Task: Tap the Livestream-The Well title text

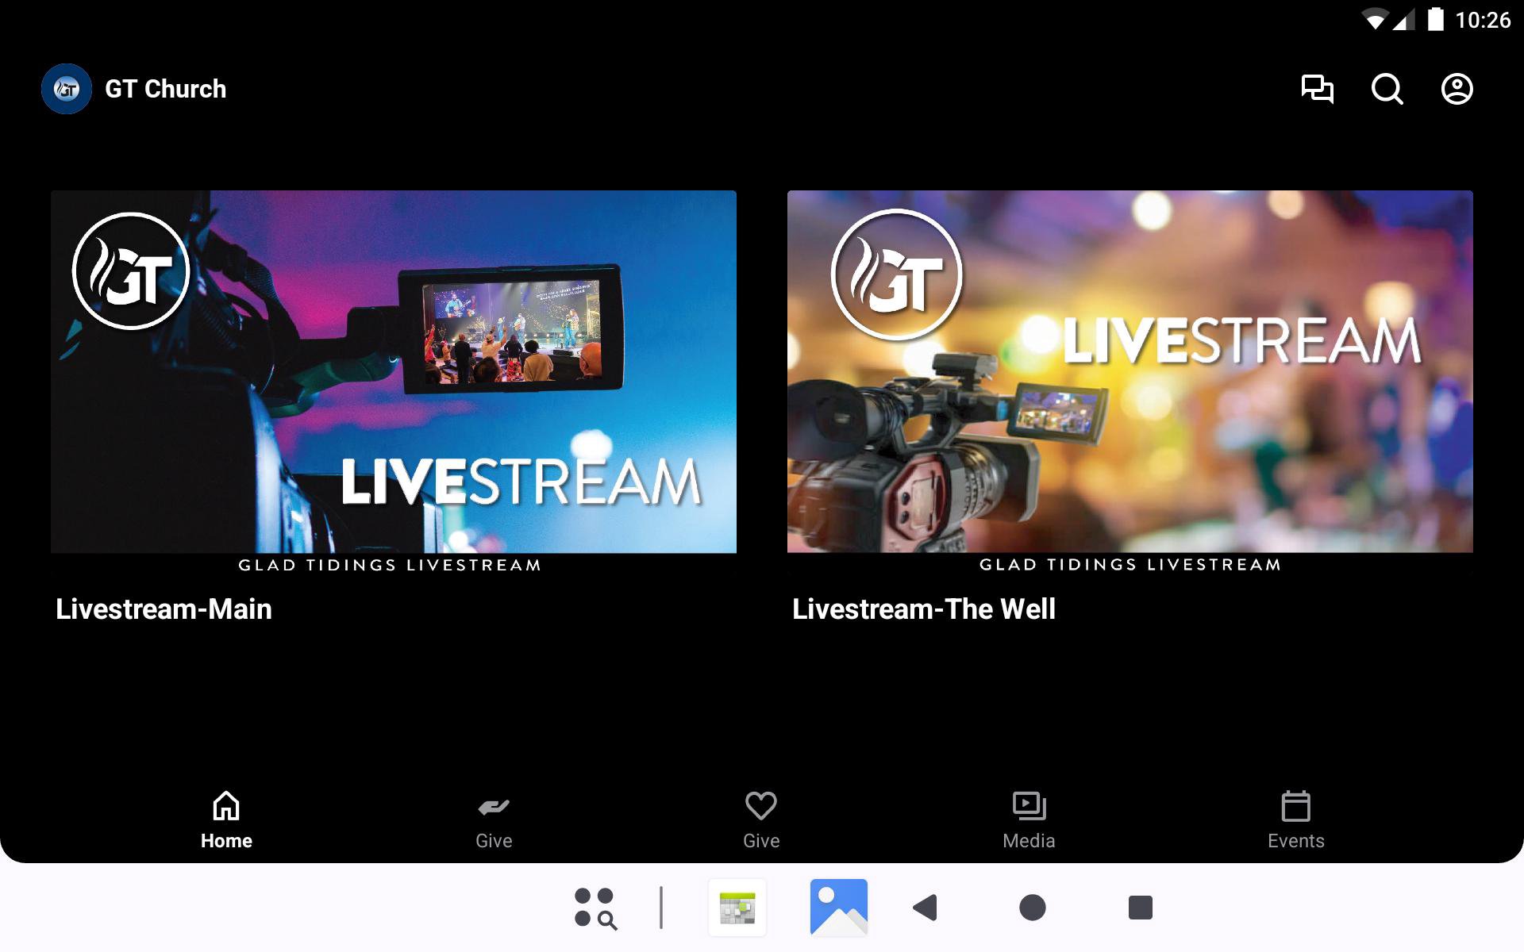Action: [923, 609]
